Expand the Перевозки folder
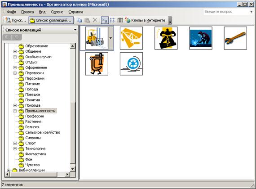 (15, 73)
